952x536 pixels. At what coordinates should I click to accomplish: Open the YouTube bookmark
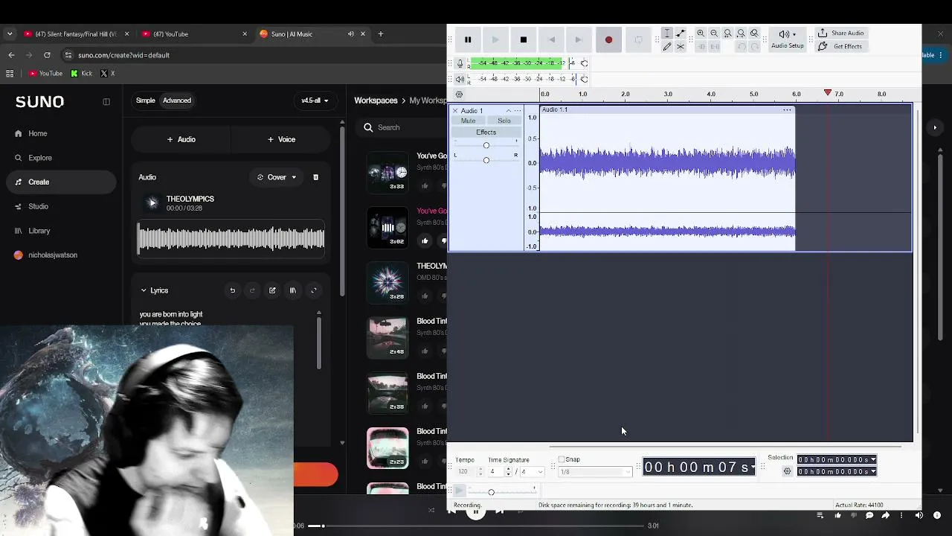(x=45, y=74)
